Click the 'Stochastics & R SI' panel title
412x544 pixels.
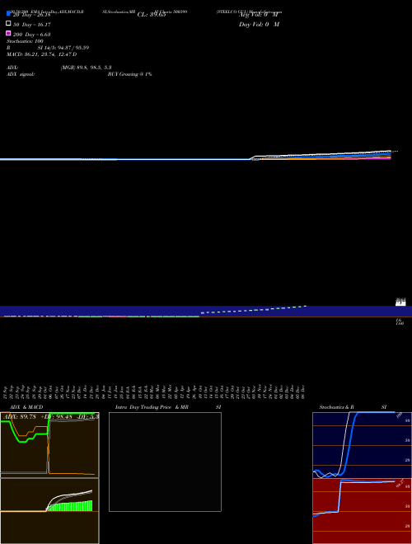point(353,407)
